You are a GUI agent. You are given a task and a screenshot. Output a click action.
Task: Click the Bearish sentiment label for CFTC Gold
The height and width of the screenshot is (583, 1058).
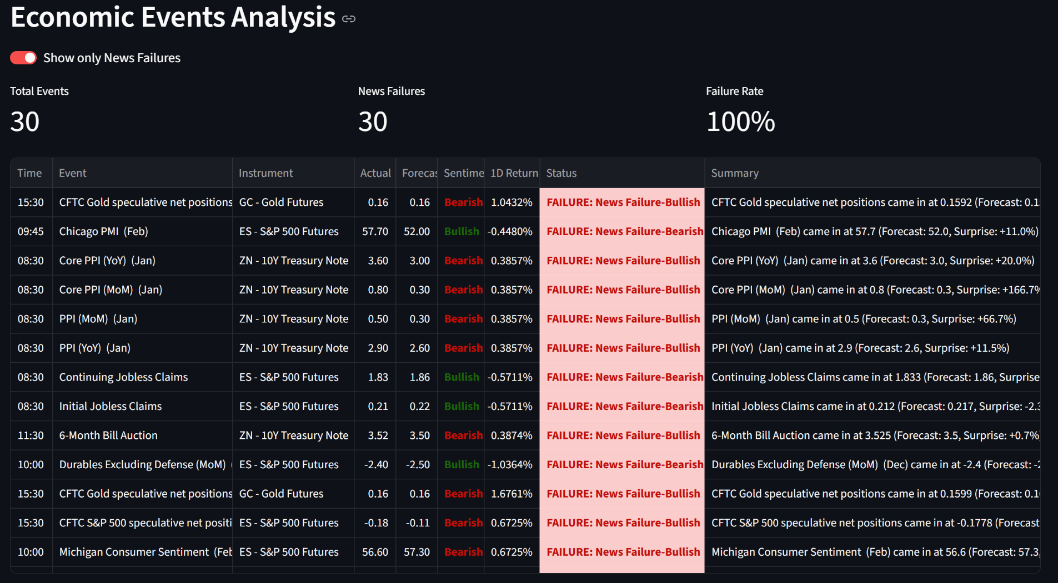(462, 202)
